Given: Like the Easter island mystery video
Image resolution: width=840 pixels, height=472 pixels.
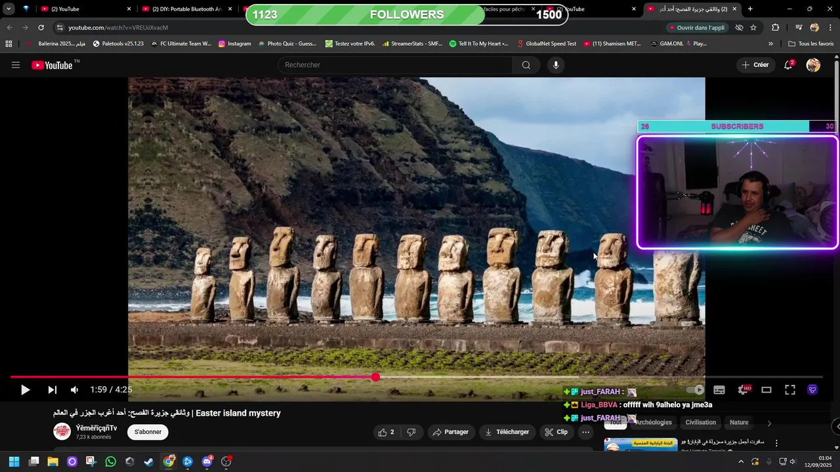Looking at the screenshot, I should [386, 432].
